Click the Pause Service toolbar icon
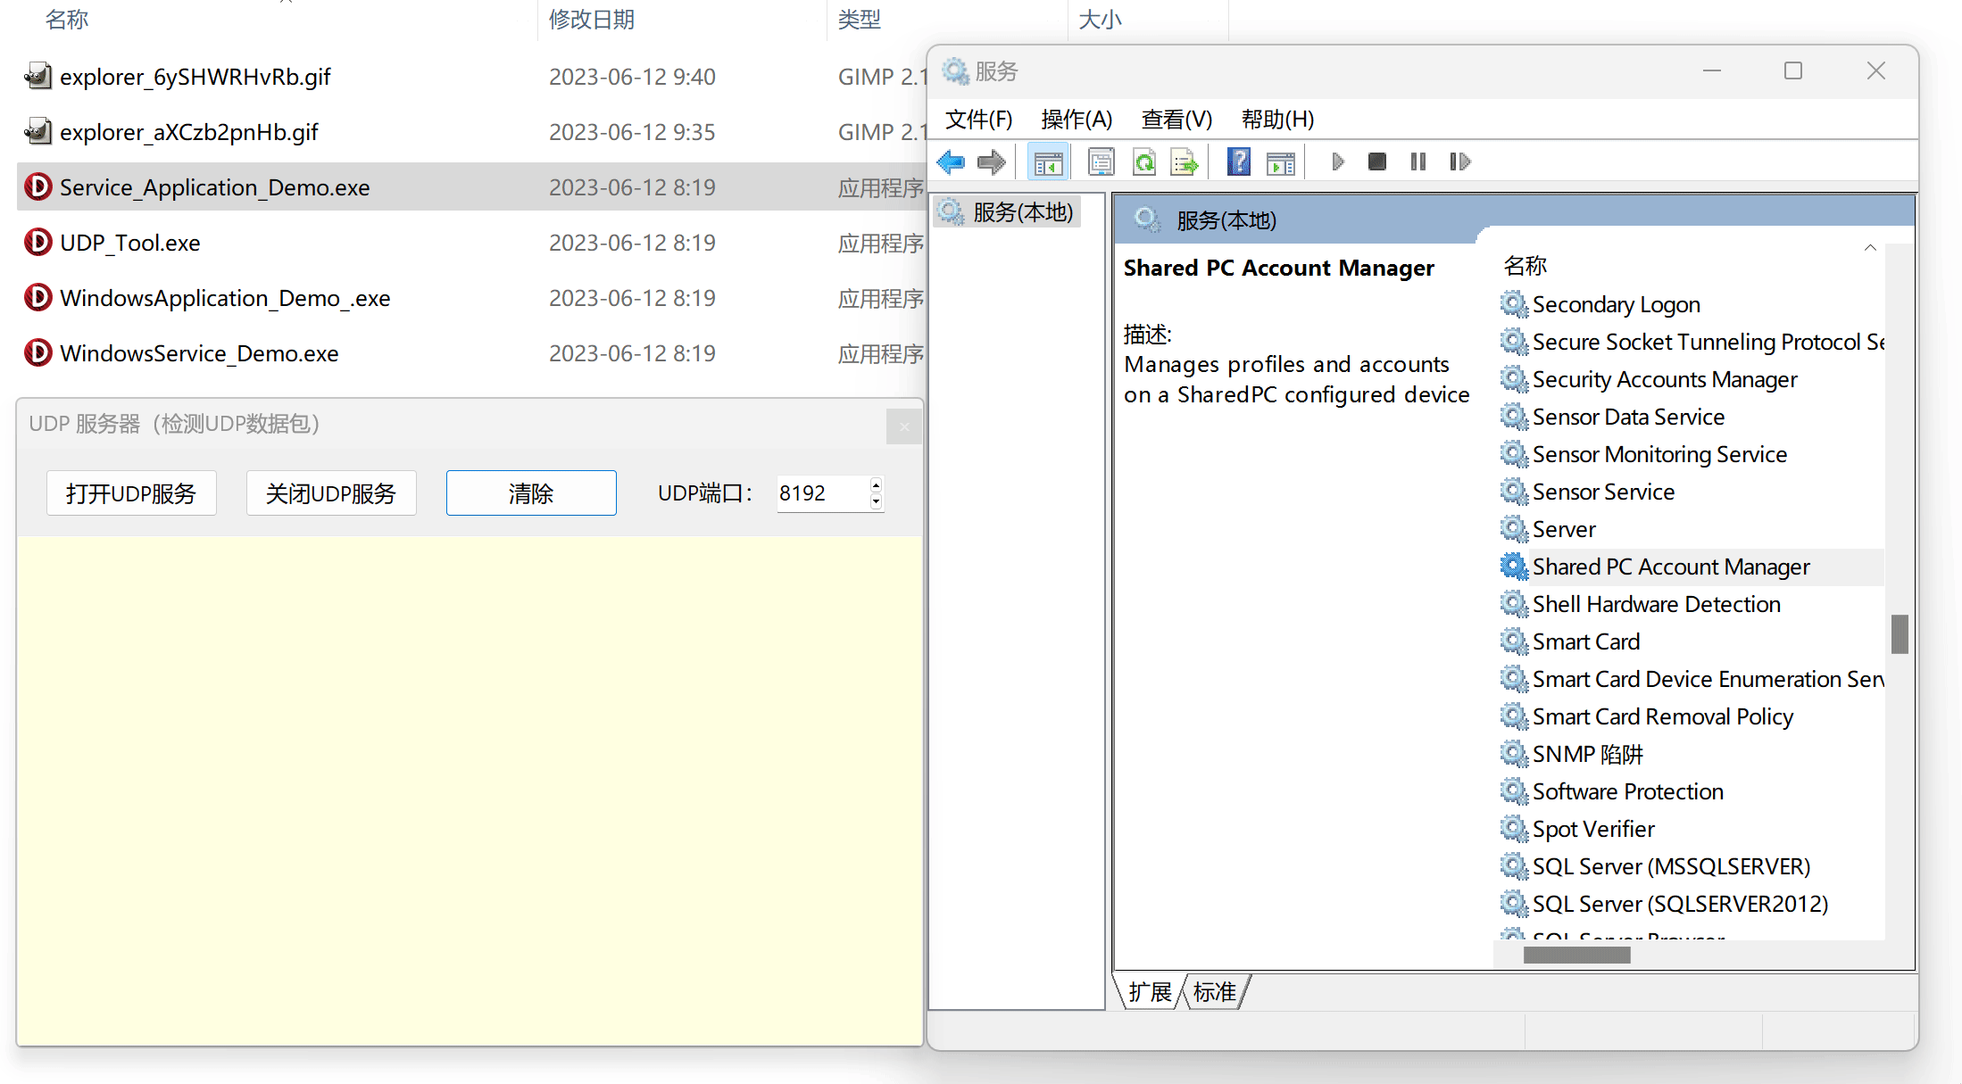Screen dimensions: 1962x1084 pos(1417,162)
